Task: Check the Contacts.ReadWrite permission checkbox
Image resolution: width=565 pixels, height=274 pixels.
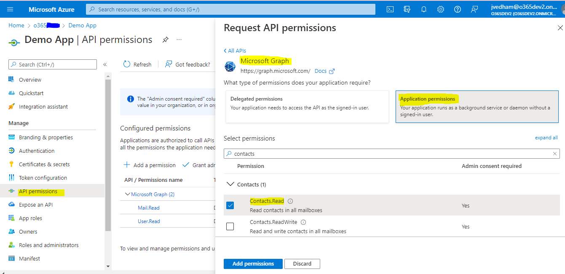Action: 230,226
